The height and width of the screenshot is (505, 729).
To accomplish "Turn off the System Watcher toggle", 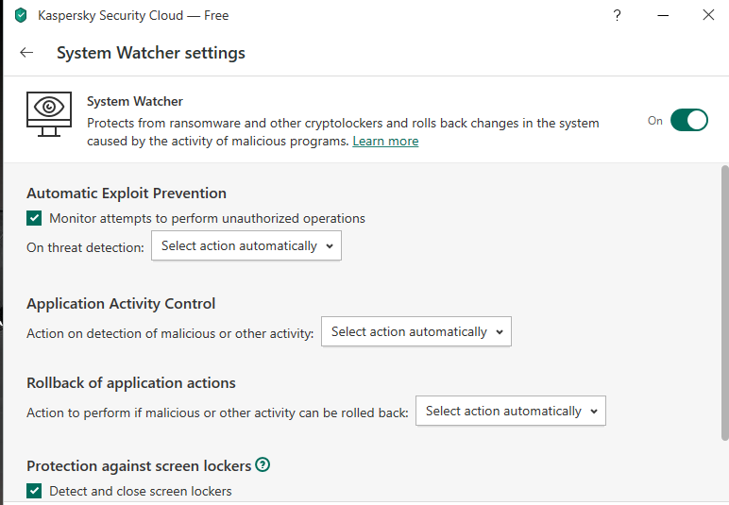I will pos(688,120).
